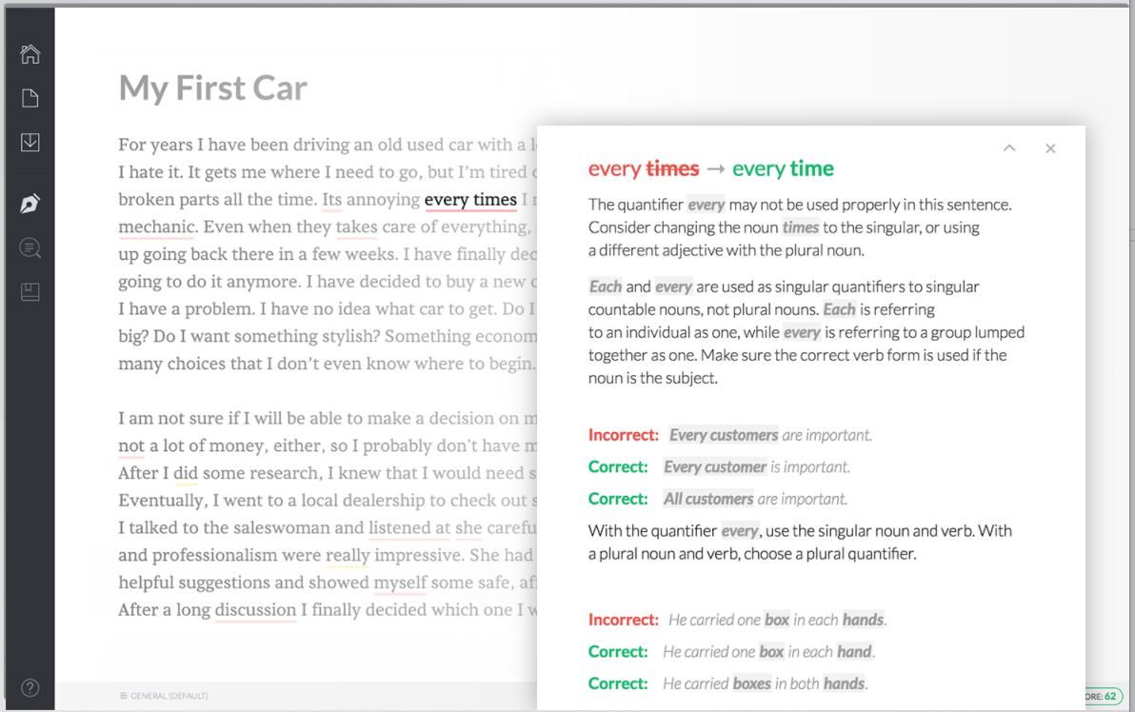This screenshot has width=1135, height=712.
Task: Click example "Every customers are important."
Action: (770, 435)
